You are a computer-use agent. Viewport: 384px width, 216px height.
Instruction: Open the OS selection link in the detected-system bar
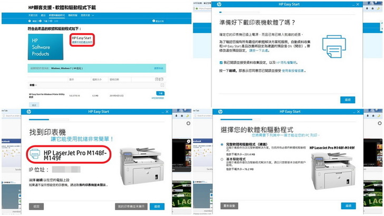pos(158,68)
